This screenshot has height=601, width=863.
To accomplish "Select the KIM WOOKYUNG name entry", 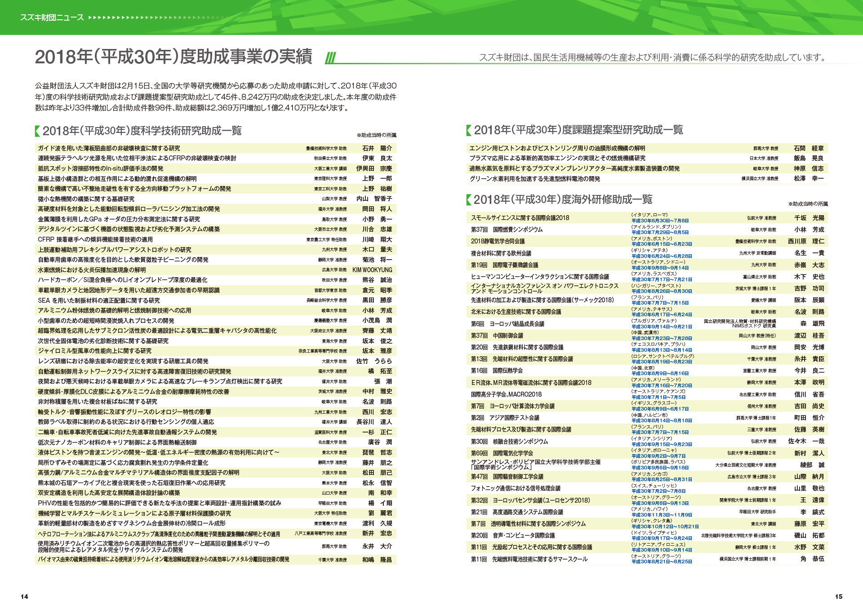I will 372,270.
